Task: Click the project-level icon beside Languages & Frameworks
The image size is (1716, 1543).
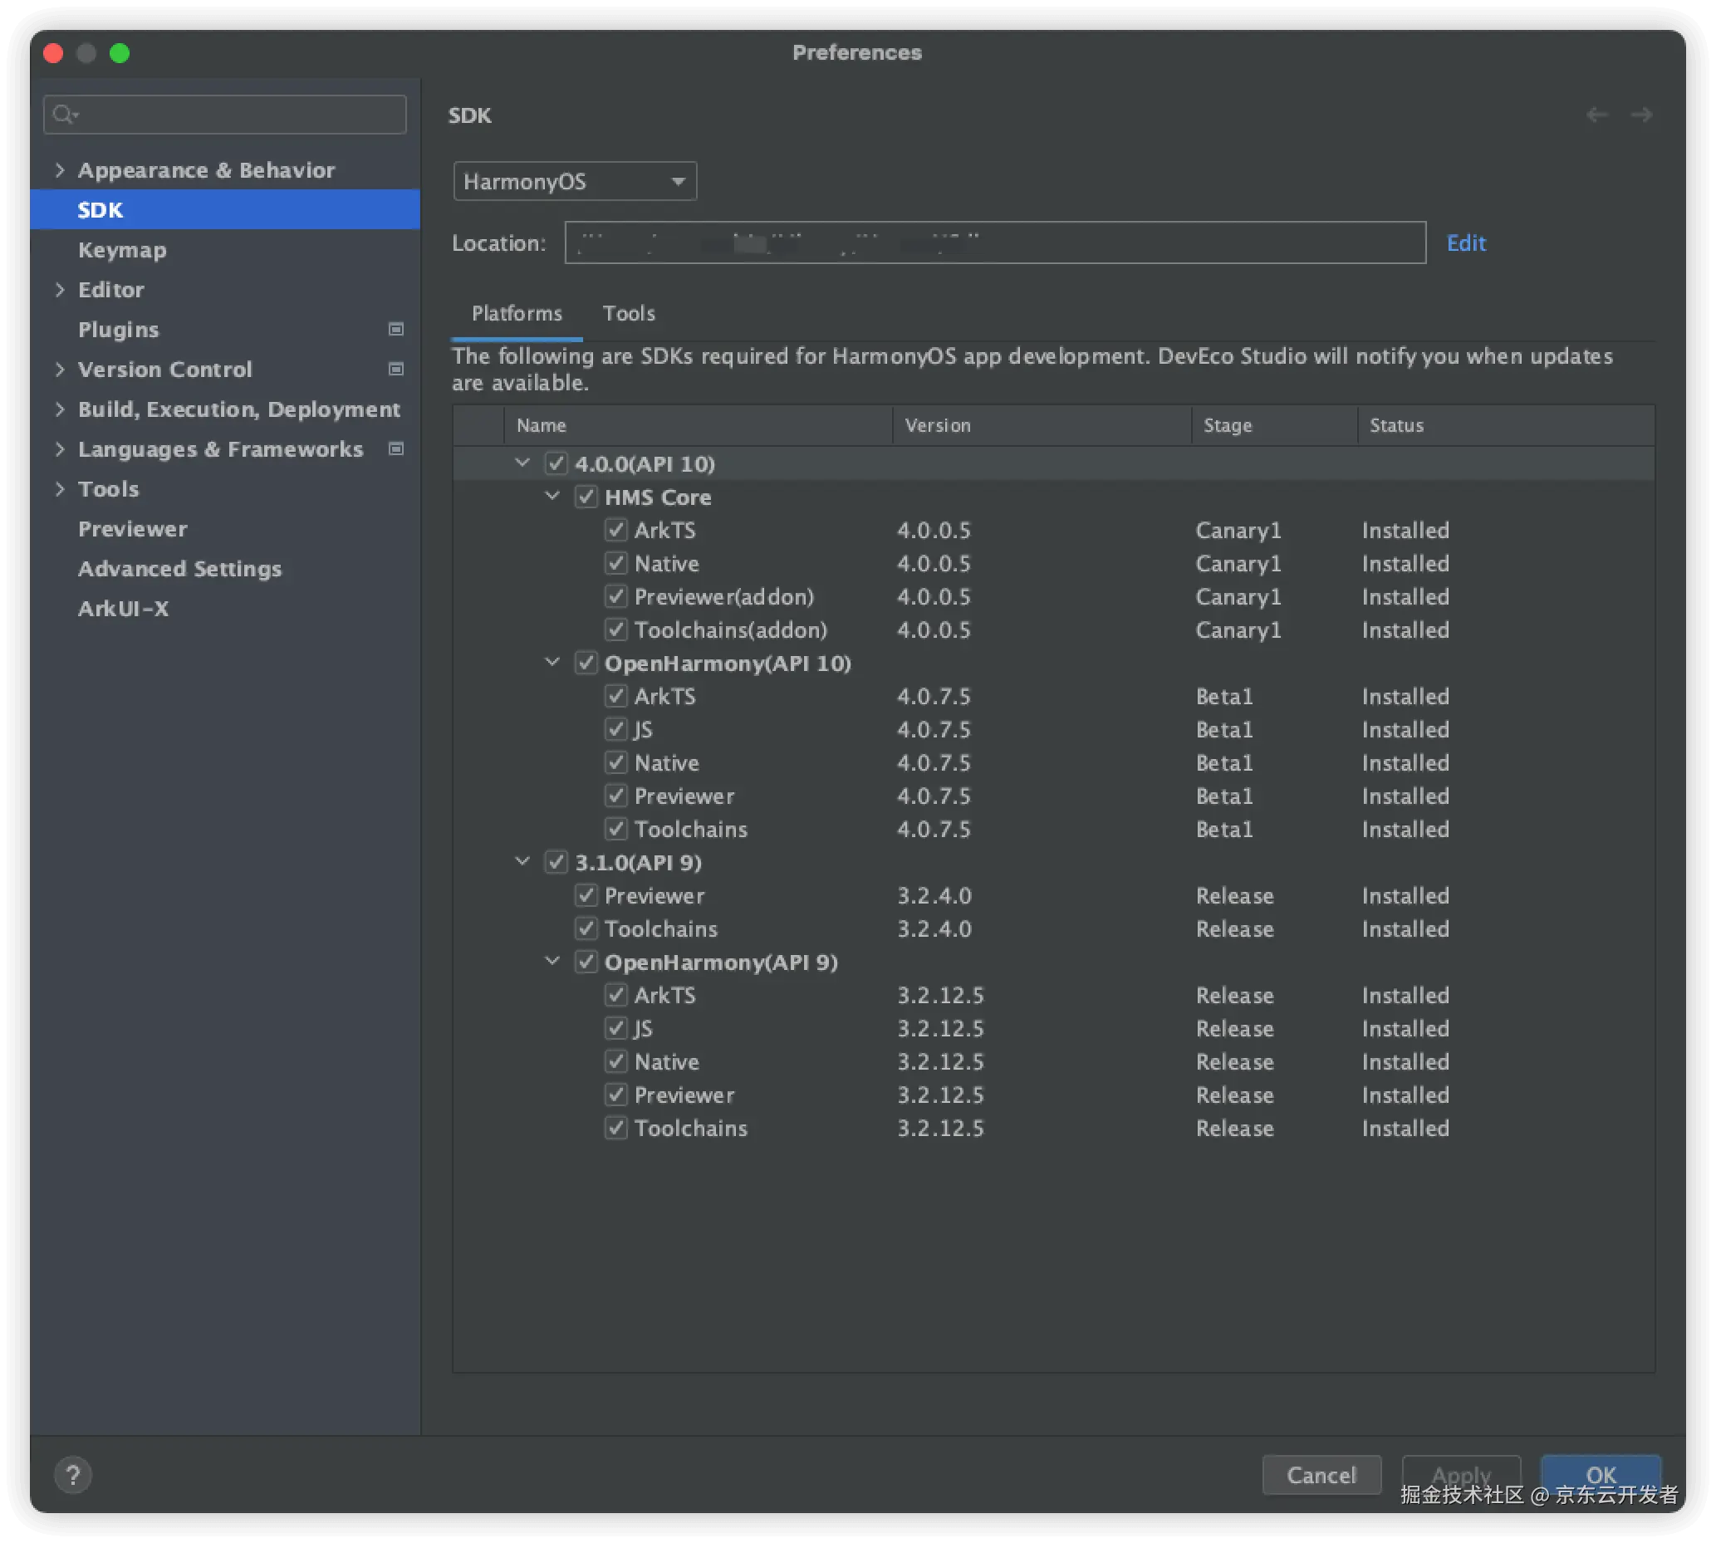Action: point(395,448)
